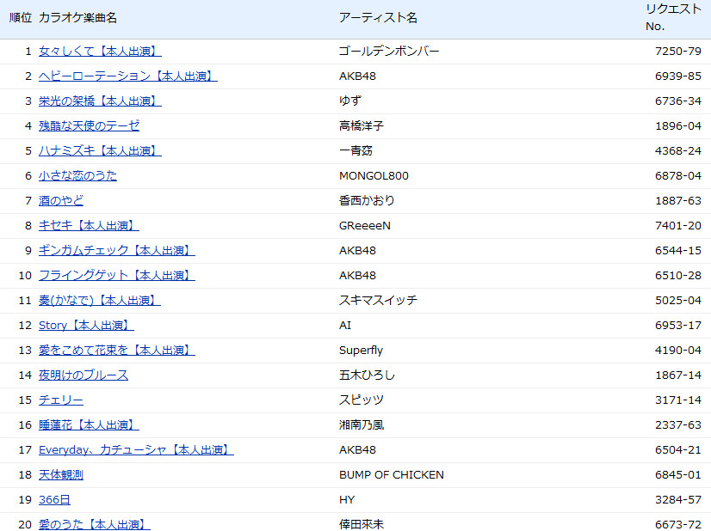Image resolution: width=711 pixels, height=531 pixels.
Task: Open ギンガムチェック【本人出演】 link
Action: tap(117, 250)
